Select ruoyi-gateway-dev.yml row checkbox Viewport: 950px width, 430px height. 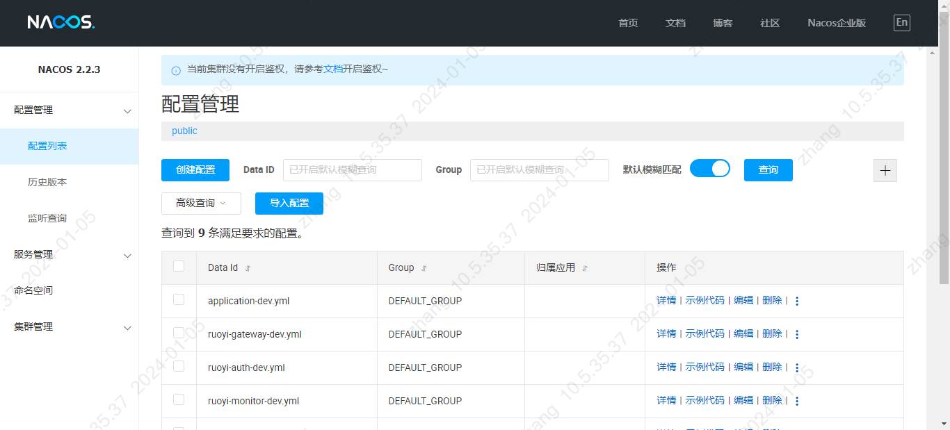click(x=179, y=333)
